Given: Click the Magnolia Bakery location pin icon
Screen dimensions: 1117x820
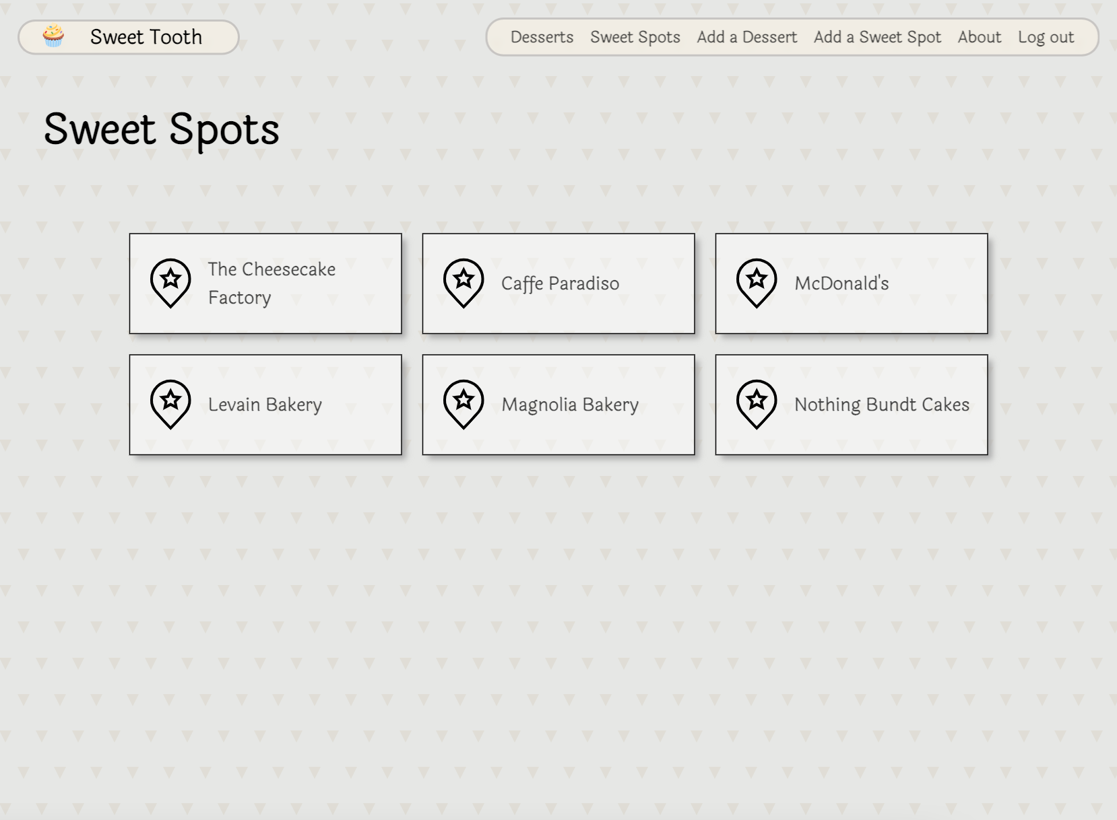Looking at the screenshot, I should pyautogui.click(x=464, y=405).
